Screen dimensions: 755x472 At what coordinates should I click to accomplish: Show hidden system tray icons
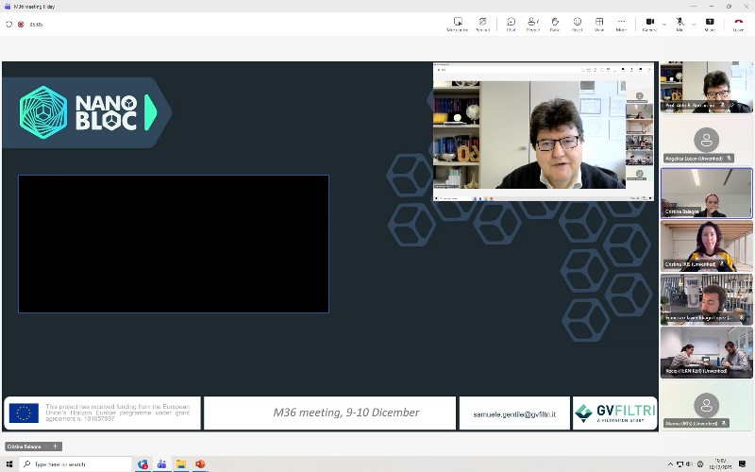tap(671, 464)
